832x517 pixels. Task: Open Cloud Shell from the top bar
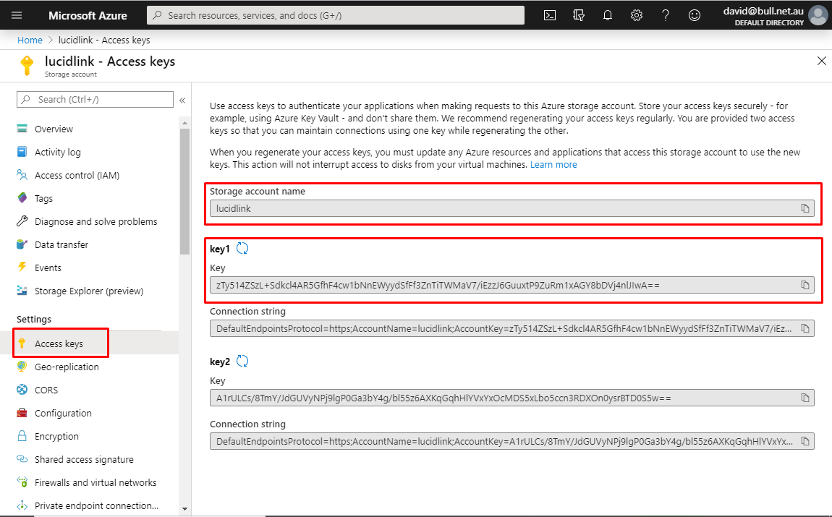(x=550, y=15)
